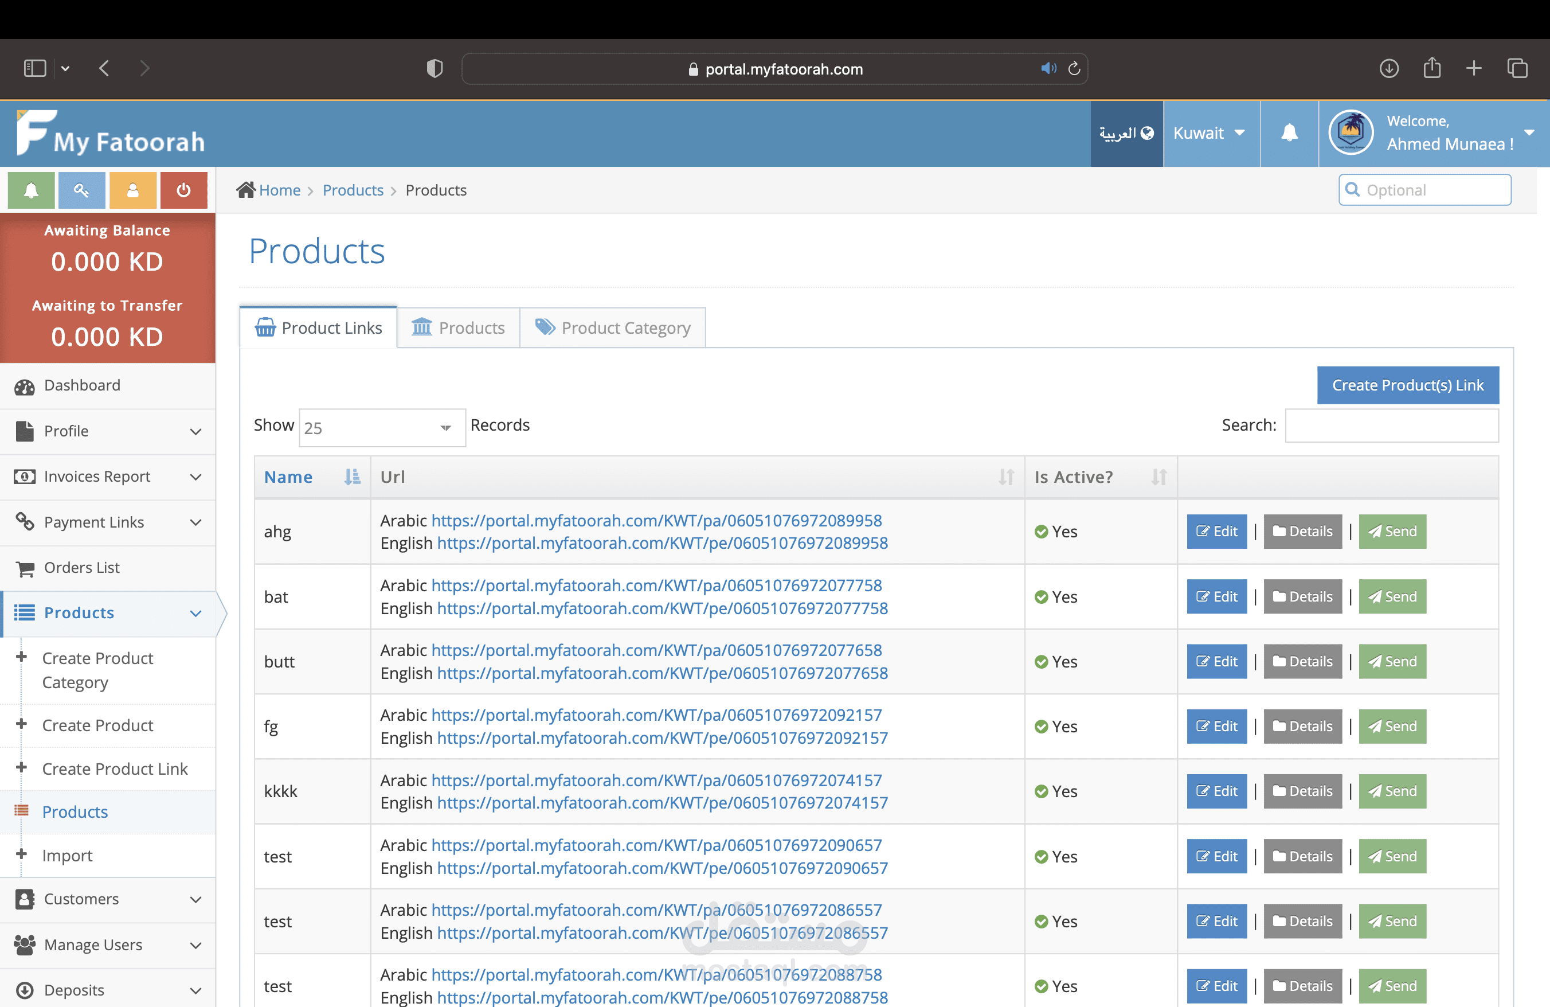Open Orders List from sidebar
1550x1007 pixels.
click(x=108, y=568)
